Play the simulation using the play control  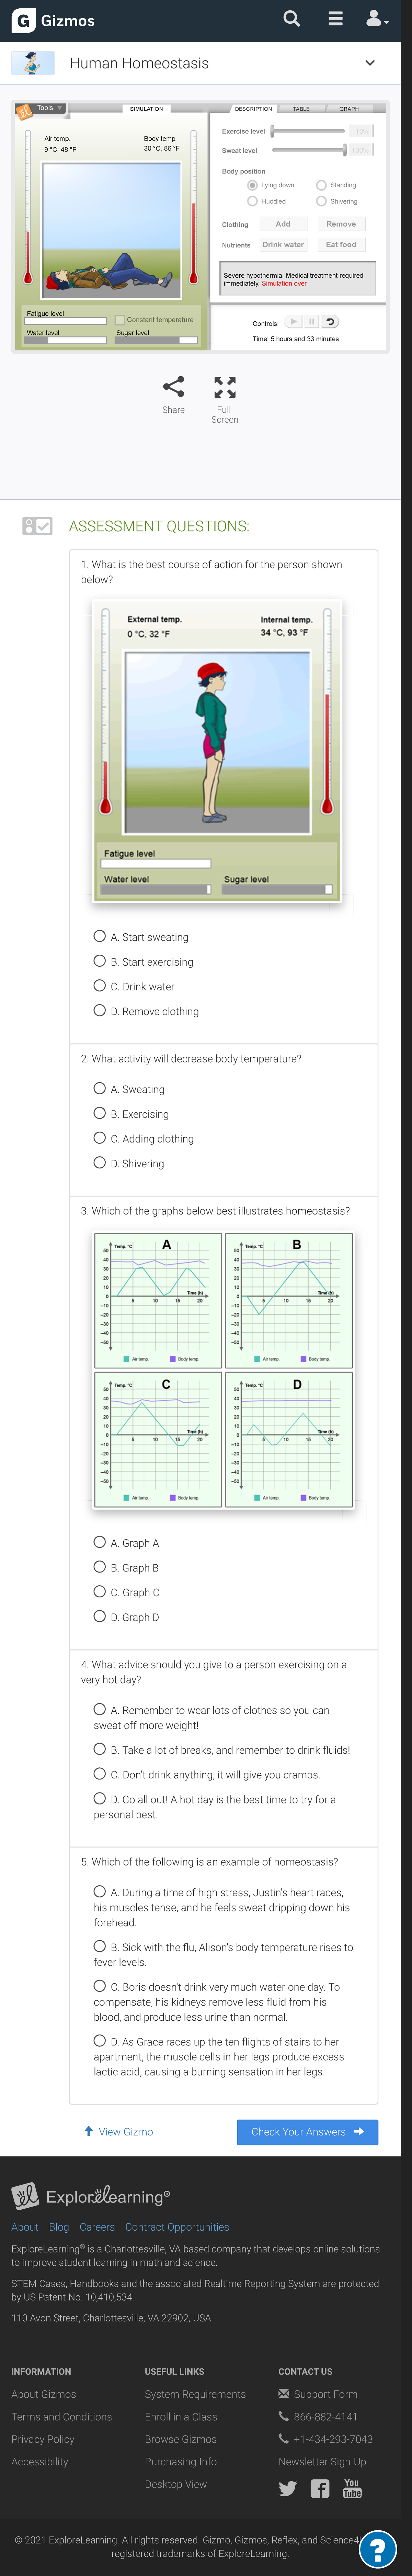tap(294, 321)
